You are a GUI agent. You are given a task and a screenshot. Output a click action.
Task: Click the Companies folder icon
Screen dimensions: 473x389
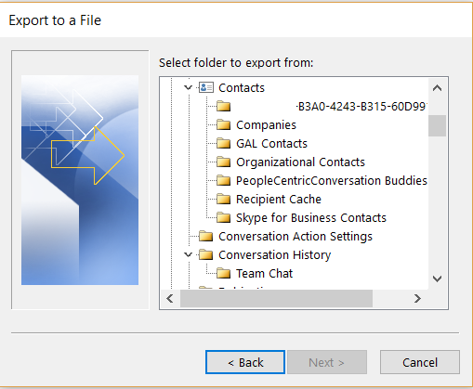point(223,124)
